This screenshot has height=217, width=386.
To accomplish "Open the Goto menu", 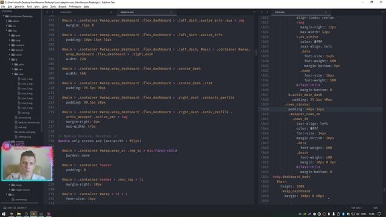I will click(x=45, y=7).
